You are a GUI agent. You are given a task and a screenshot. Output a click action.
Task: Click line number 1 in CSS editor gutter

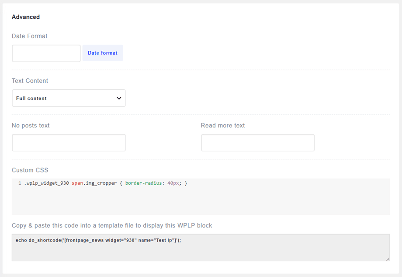[x=20, y=183]
